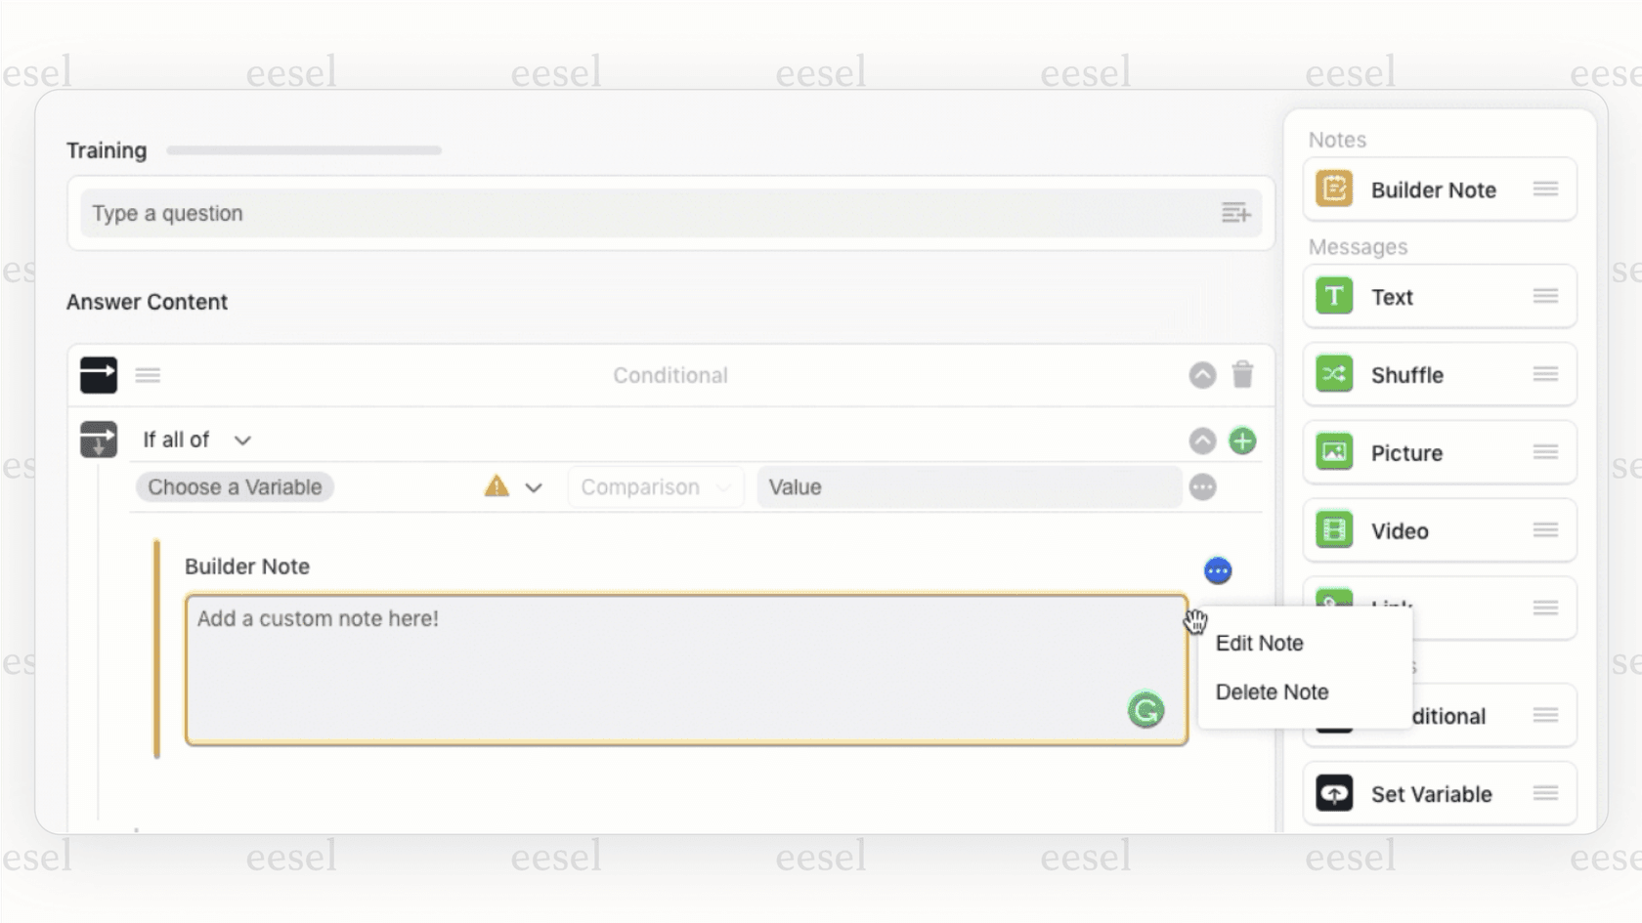1642x923 pixels.
Task: Click the green add condition plus icon
Action: coord(1242,441)
